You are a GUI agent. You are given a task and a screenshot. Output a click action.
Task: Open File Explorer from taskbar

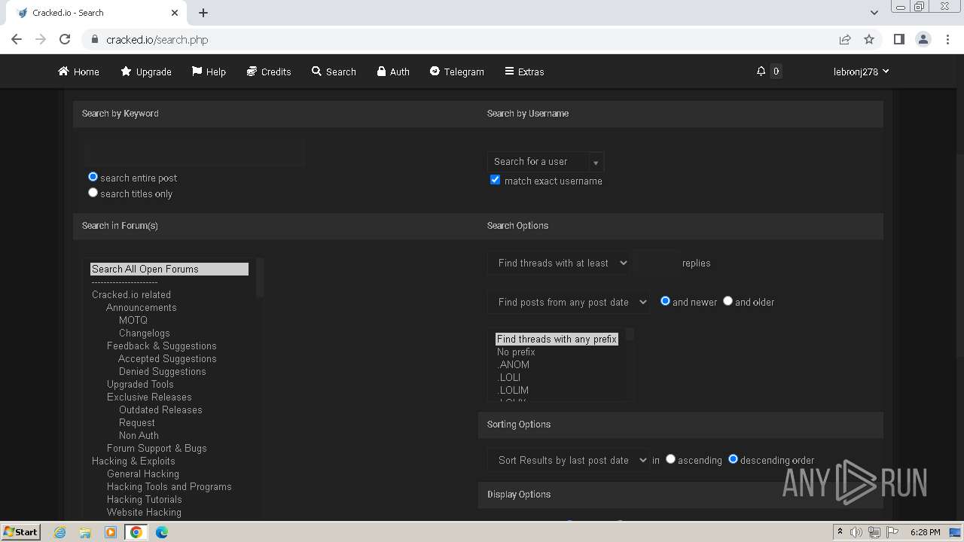85,532
